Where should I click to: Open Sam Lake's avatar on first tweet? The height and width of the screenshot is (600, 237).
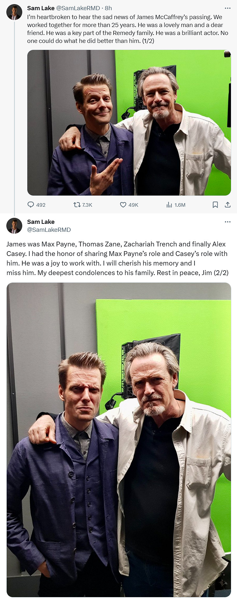tap(14, 13)
